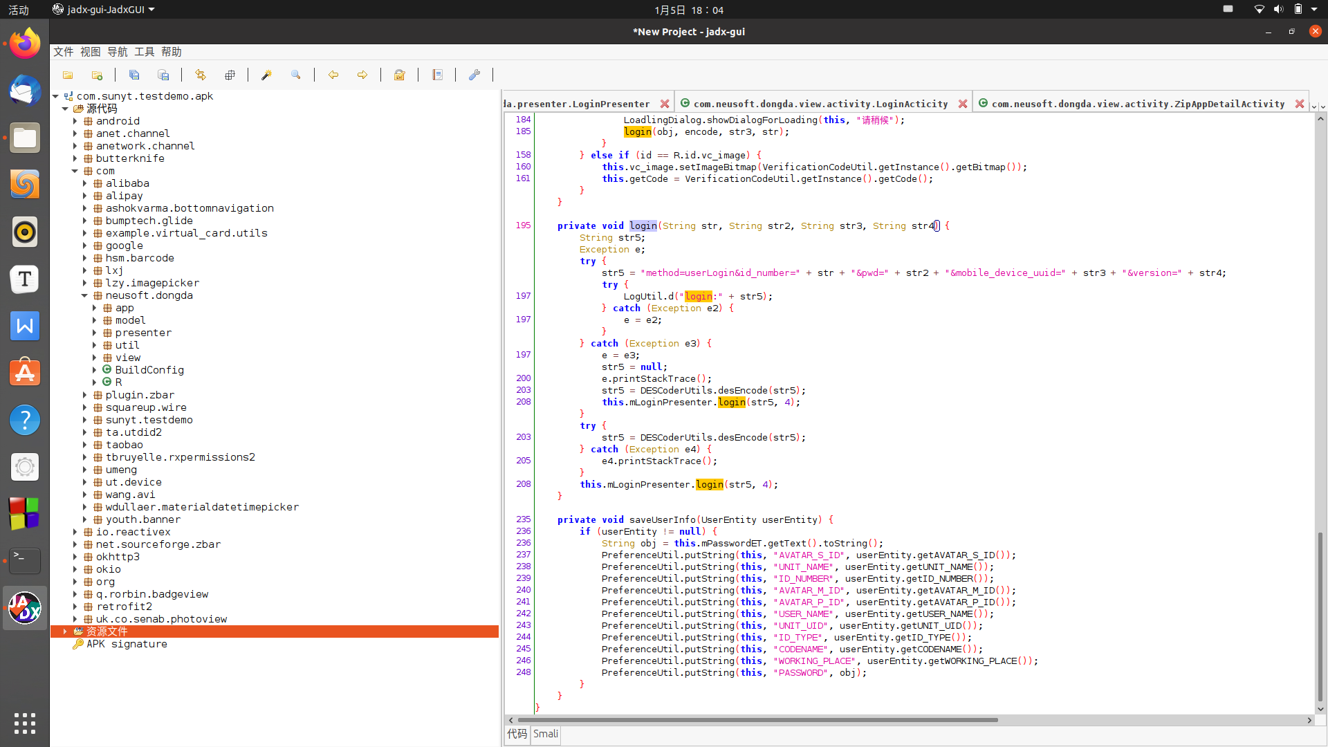This screenshot has width=1328, height=747.
Task: Click the vertical scrollbar thumb in code view
Action: pos(1320,617)
